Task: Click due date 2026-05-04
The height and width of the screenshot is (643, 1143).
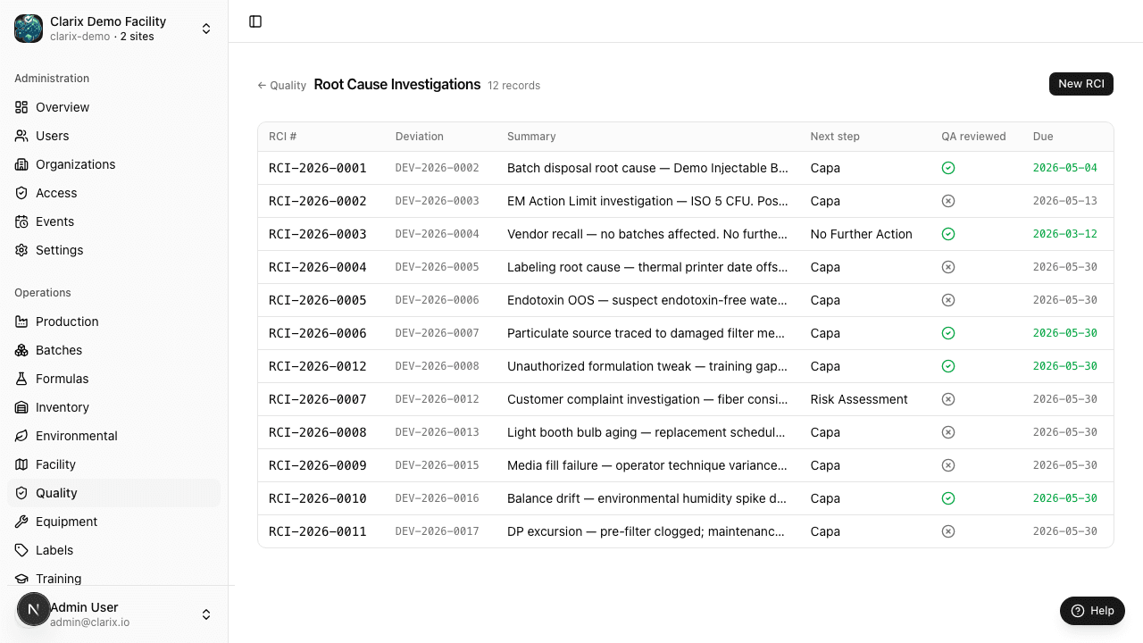Action: (1065, 168)
